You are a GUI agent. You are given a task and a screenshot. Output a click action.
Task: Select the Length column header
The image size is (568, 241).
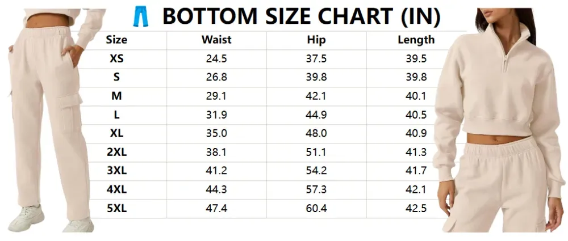click(416, 40)
